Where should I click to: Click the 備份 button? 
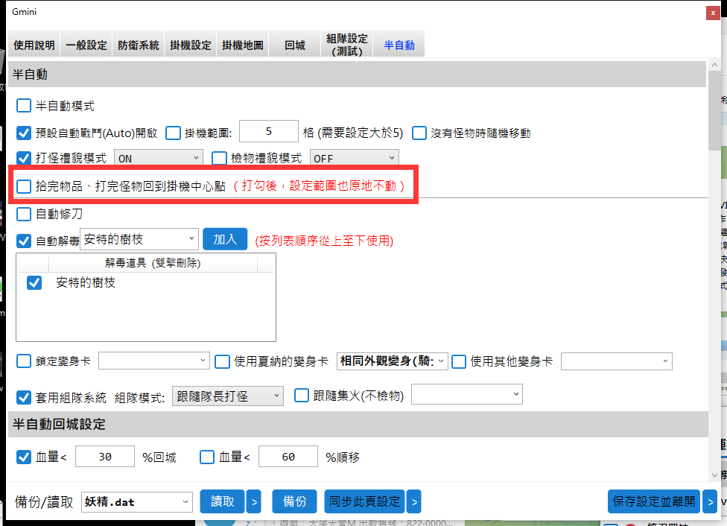tap(294, 501)
